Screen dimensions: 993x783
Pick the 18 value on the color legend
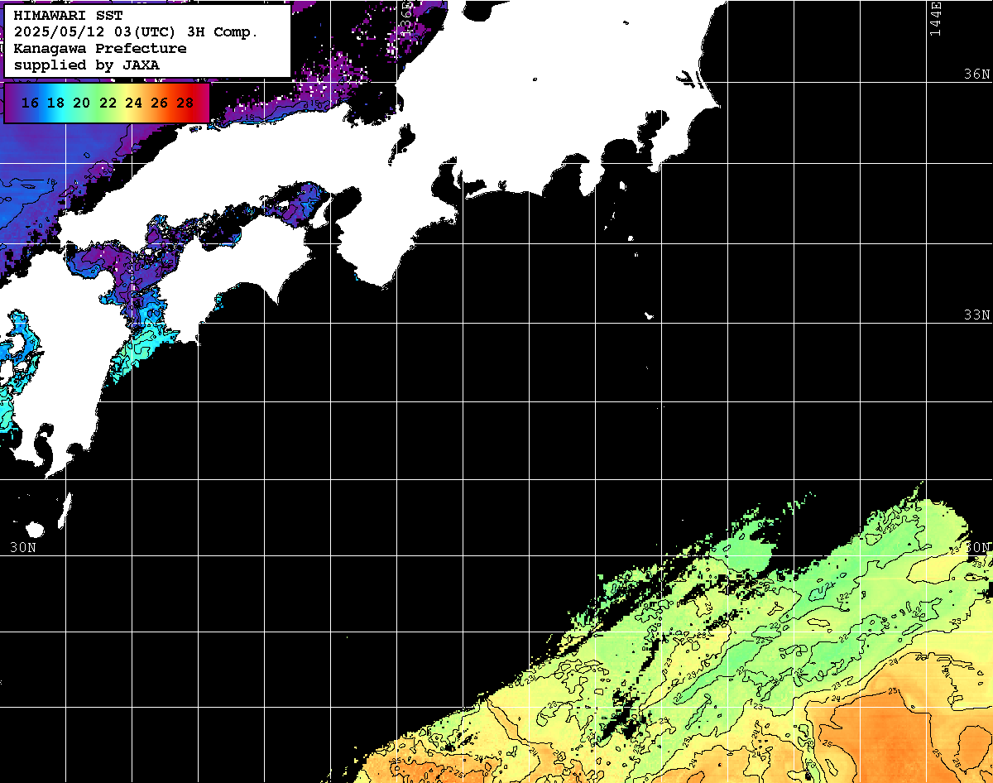point(56,103)
